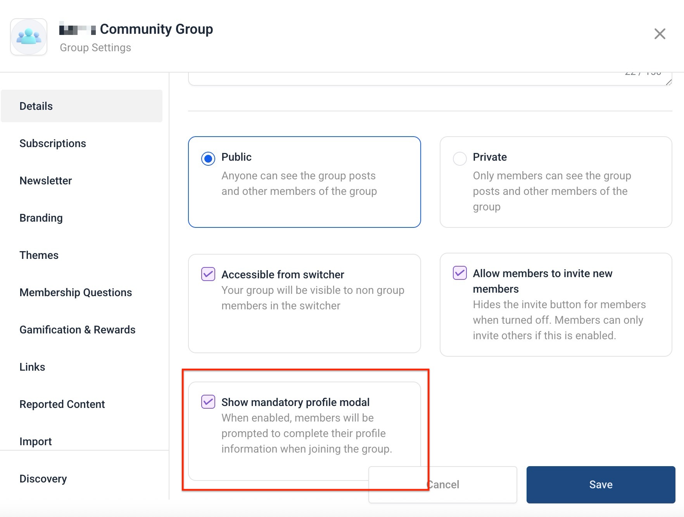Switch to the Themes section
This screenshot has width=684, height=517.
click(39, 255)
